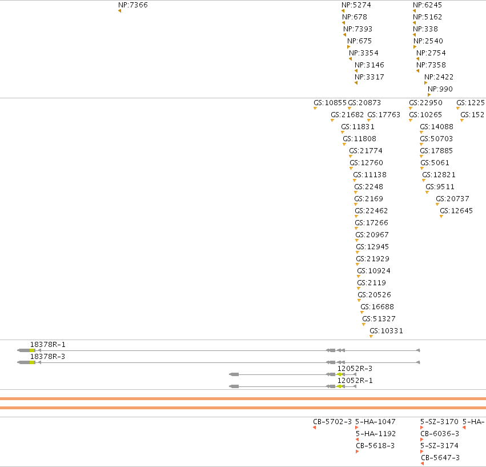The width and height of the screenshot is (486, 467).
Task: Select the GS:20873 feature
Action: pyautogui.click(x=364, y=103)
